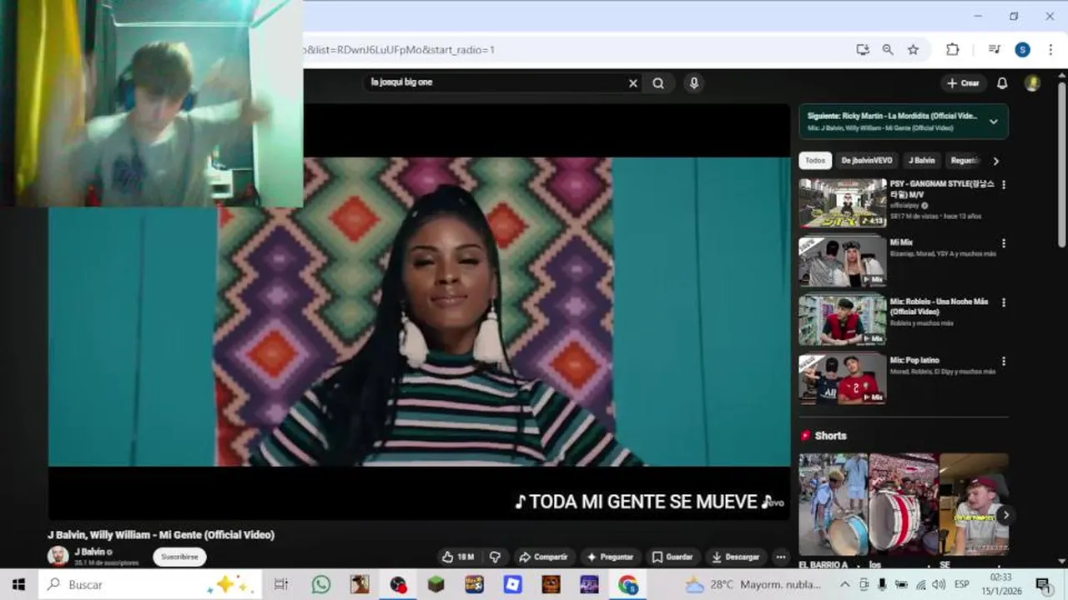The image size is (1068, 600).
Task: Click the ESP language indicator
Action: tap(961, 585)
